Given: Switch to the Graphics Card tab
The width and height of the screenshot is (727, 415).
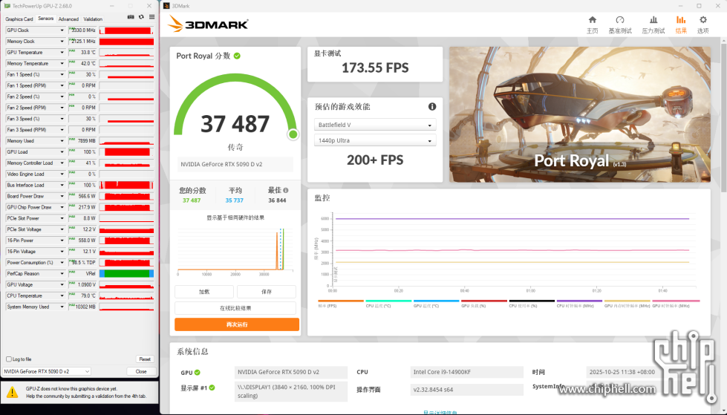Looking at the screenshot, I should (x=19, y=19).
